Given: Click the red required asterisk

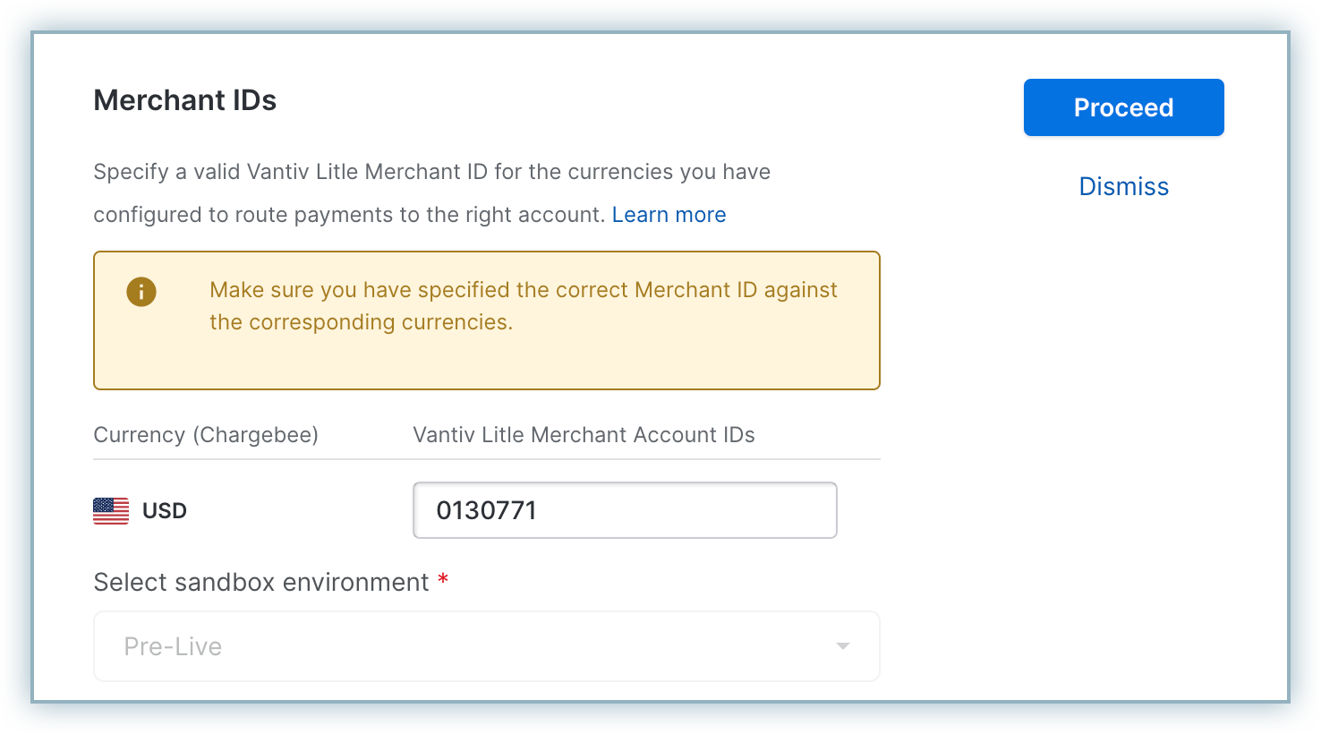Looking at the screenshot, I should (443, 581).
